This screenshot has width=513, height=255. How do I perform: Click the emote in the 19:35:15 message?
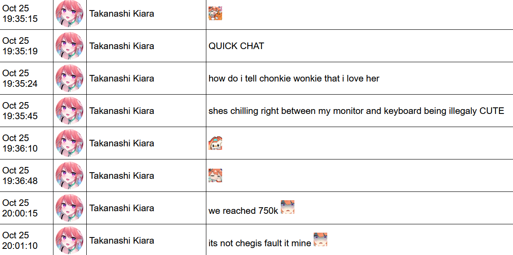click(215, 13)
